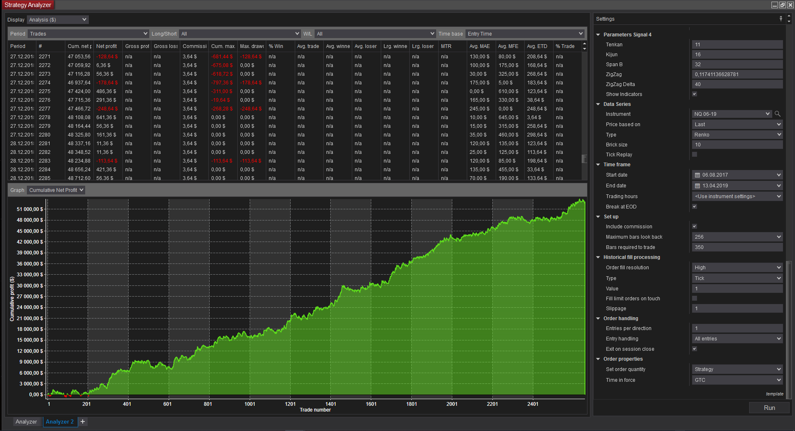Viewport: 795px width, 431px height.
Task: Open the Period Trades dropdown
Action: [88, 34]
